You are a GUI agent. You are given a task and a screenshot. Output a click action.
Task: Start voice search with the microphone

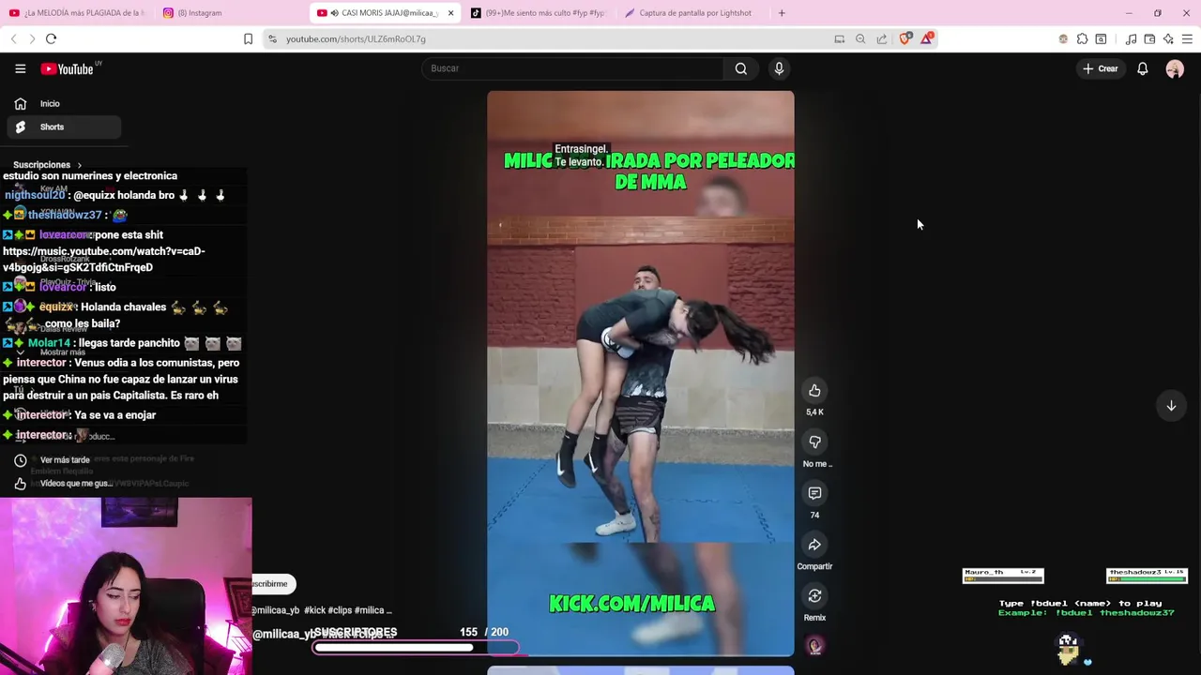click(x=779, y=68)
